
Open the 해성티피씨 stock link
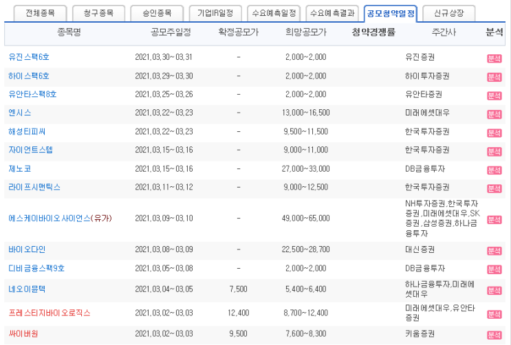[x=27, y=132]
